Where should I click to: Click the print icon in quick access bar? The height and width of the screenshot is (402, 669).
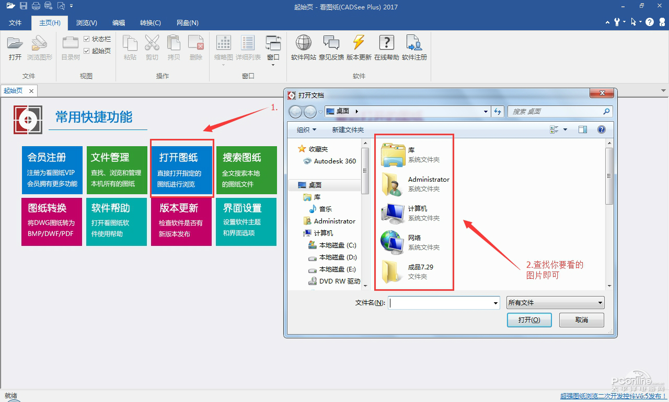(36, 6)
